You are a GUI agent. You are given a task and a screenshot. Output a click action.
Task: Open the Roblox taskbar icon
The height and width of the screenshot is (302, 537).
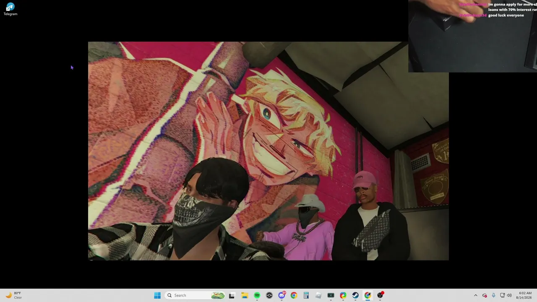pyautogui.click(x=318, y=295)
